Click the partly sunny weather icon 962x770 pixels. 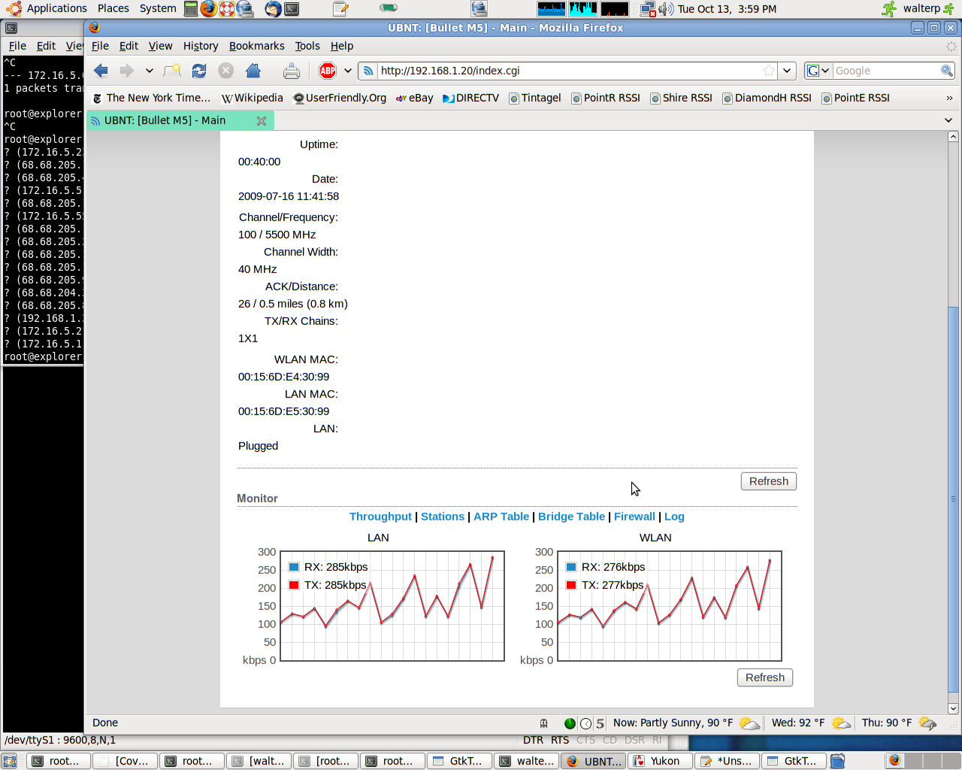click(749, 723)
